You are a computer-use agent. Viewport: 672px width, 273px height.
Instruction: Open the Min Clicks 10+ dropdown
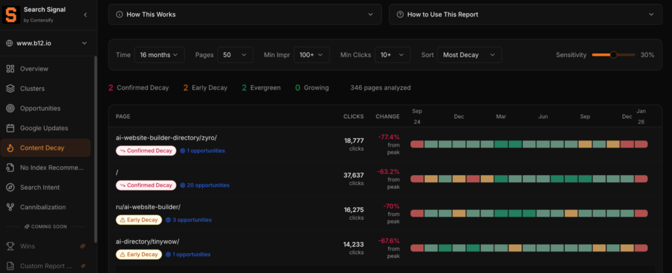(x=392, y=55)
